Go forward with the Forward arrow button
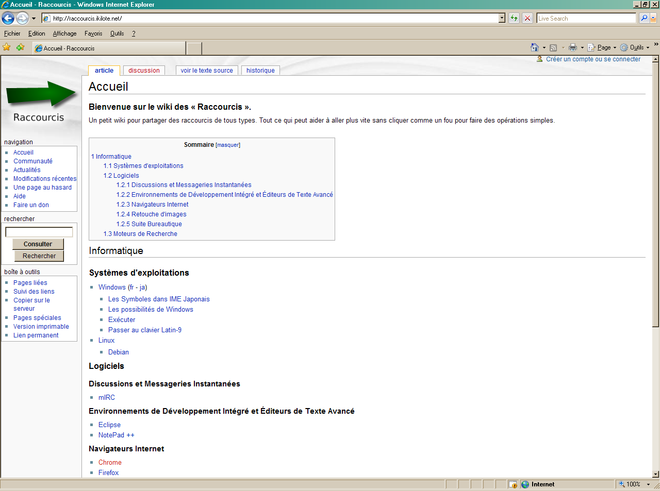 coord(22,18)
